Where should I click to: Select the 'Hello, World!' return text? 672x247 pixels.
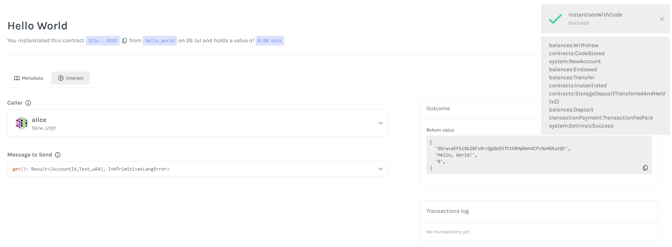(456, 155)
